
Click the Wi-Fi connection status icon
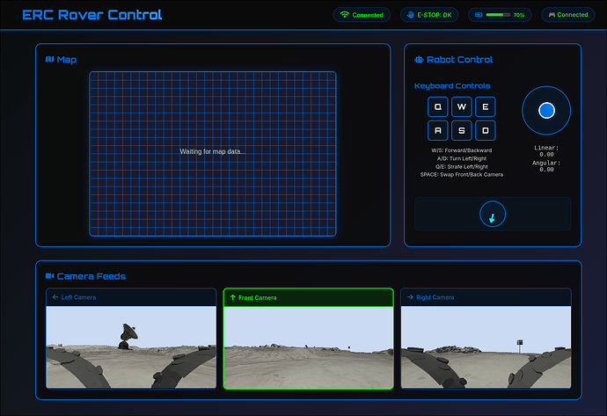click(345, 15)
